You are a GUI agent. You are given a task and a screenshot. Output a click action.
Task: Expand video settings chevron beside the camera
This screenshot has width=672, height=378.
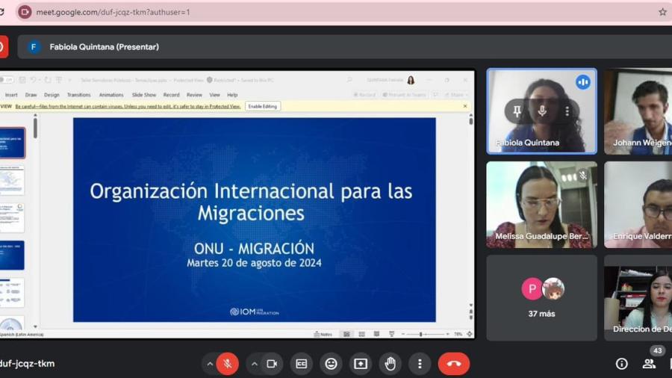pyautogui.click(x=254, y=364)
